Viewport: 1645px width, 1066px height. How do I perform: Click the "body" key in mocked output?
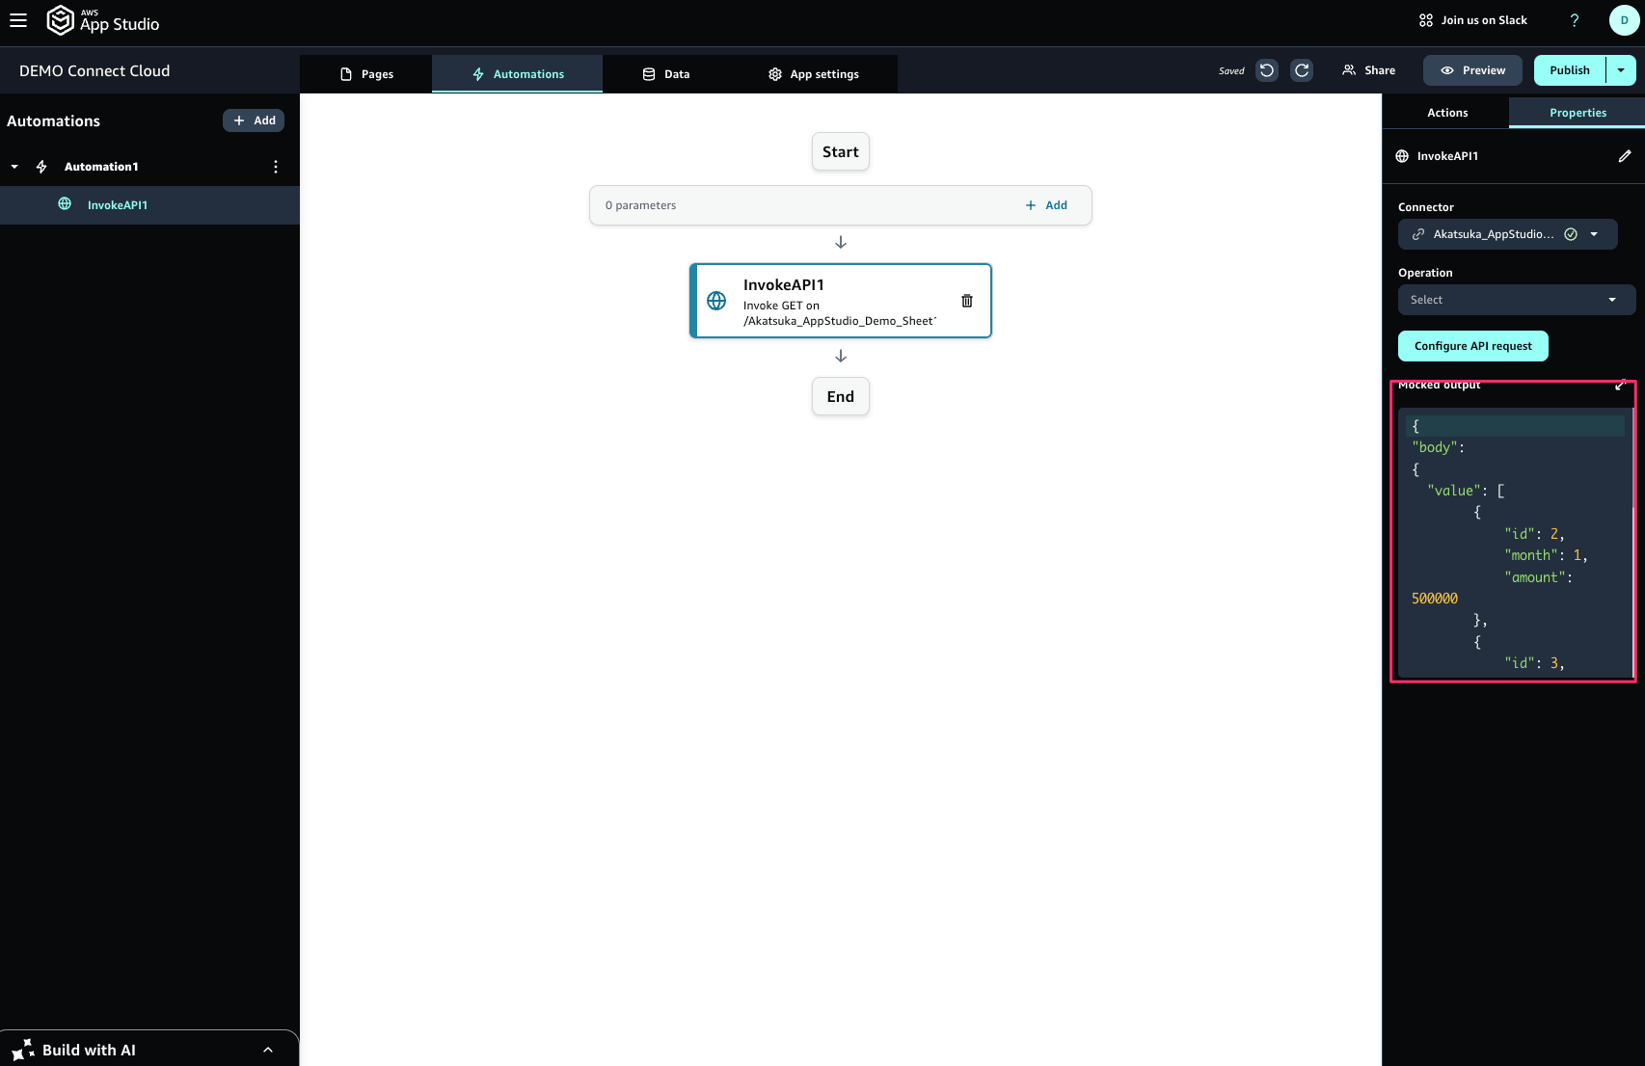(1435, 447)
